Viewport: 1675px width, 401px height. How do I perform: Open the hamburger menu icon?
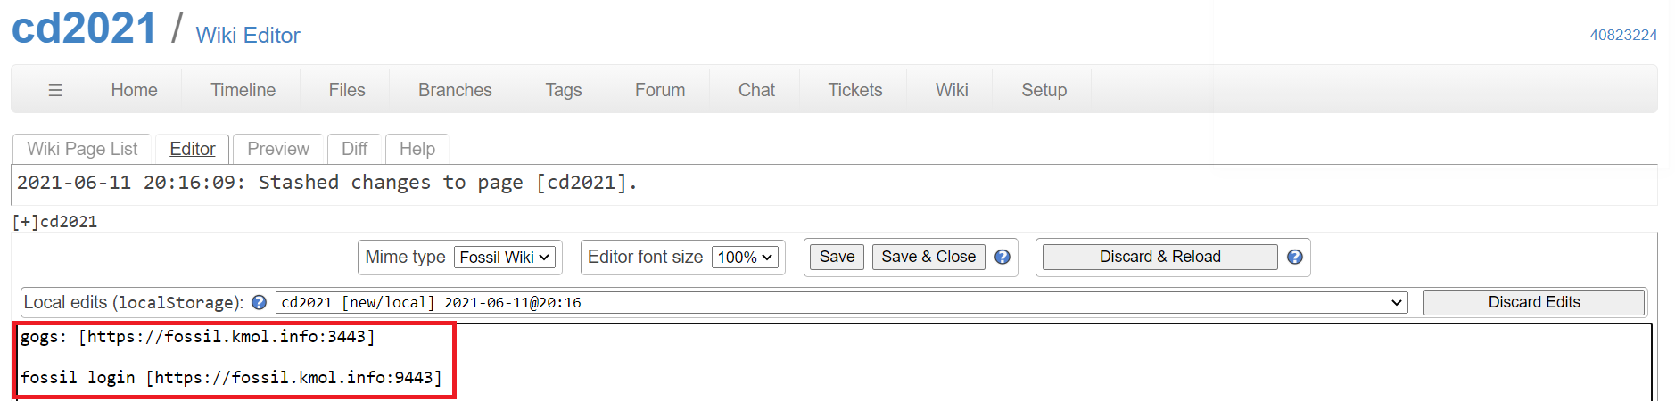tap(55, 90)
